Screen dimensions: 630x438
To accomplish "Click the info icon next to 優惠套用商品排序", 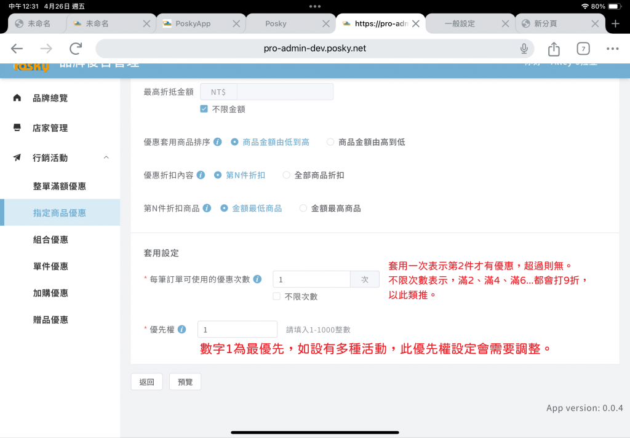I will click(x=217, y=142).
